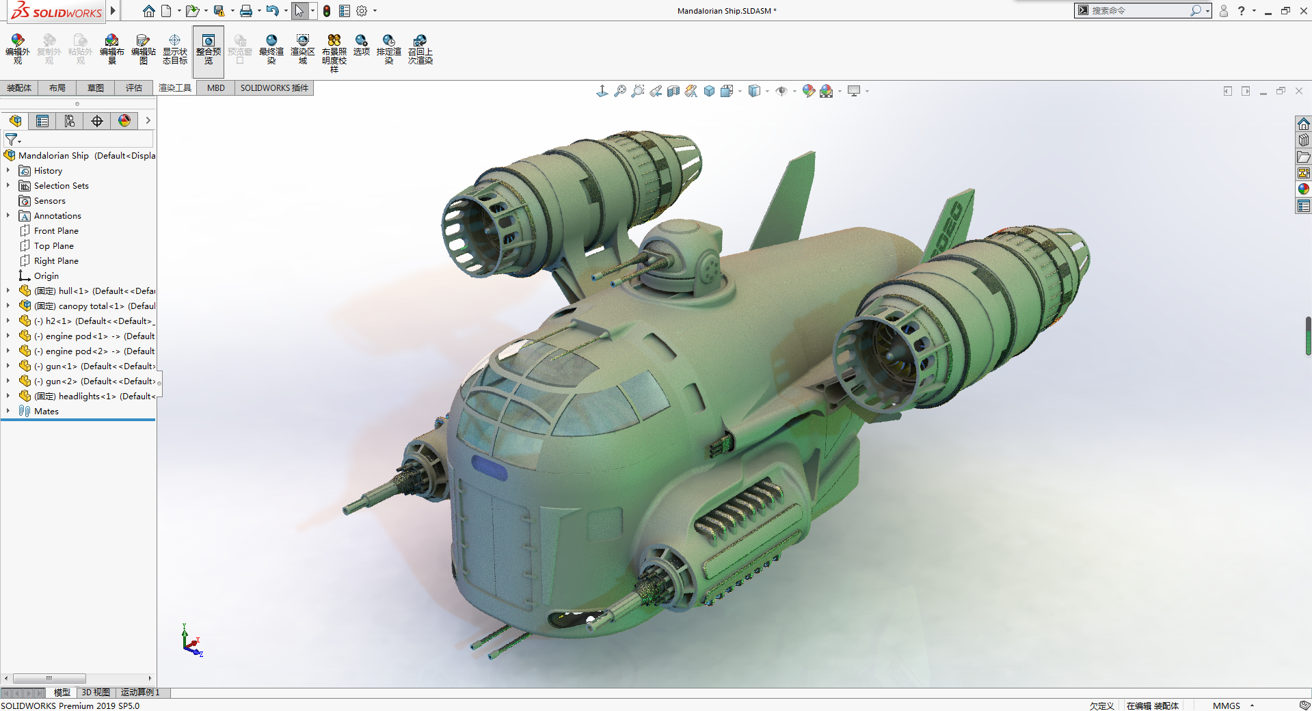Select the Render Region (渲染区域) tool
The height and width of the screenshot is (711, 1312).
[303, 49]
